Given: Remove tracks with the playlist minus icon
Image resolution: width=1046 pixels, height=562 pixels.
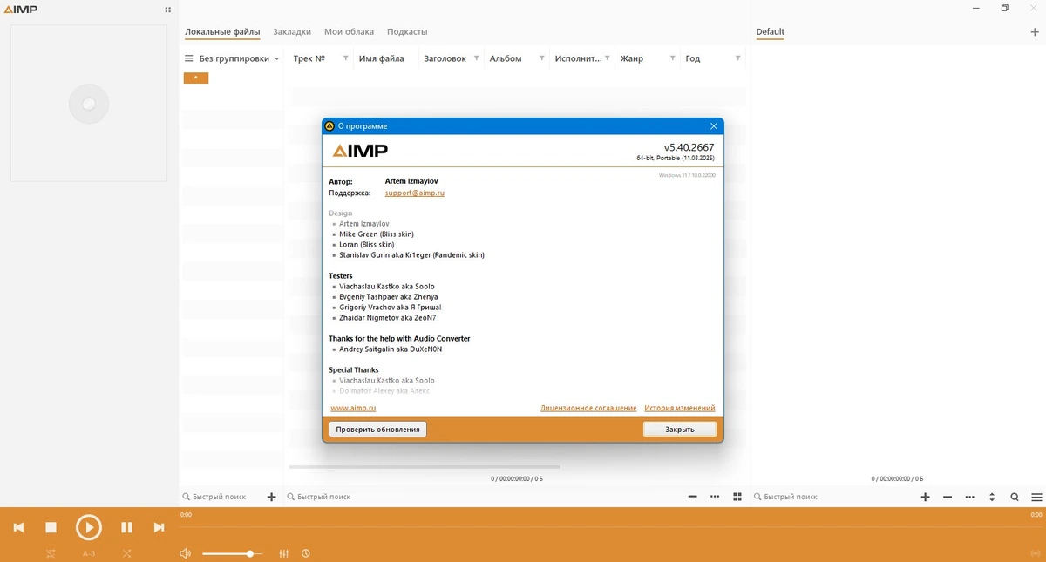Looking at the screenshot, I should [x=948, y=497].
